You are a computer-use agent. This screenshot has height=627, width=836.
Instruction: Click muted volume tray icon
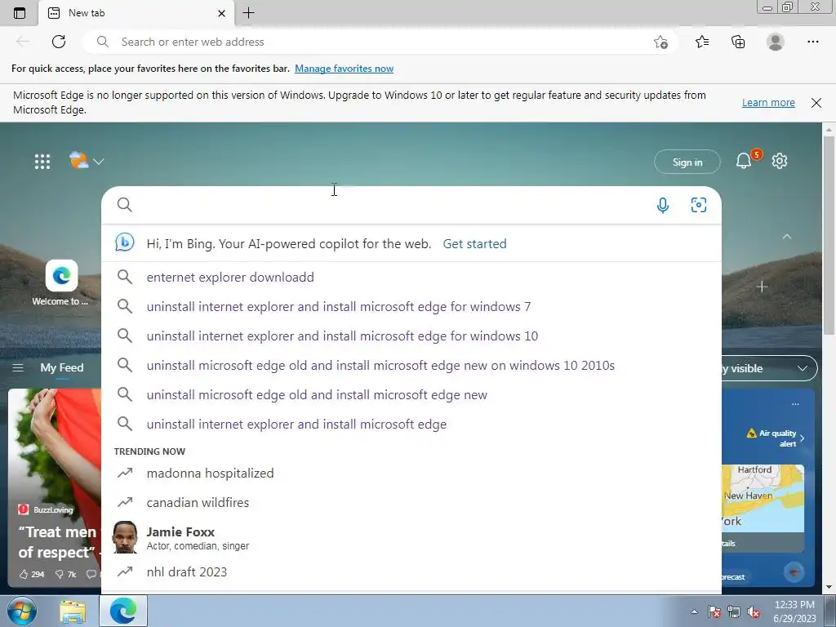(754, 612)
